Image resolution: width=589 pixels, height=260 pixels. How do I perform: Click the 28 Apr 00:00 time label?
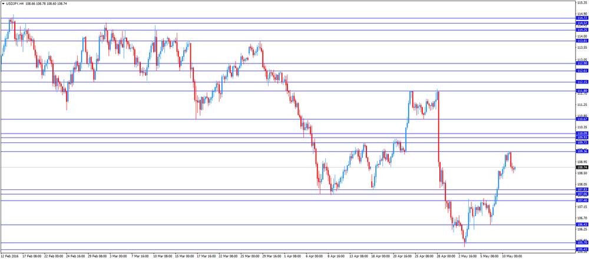446,256
